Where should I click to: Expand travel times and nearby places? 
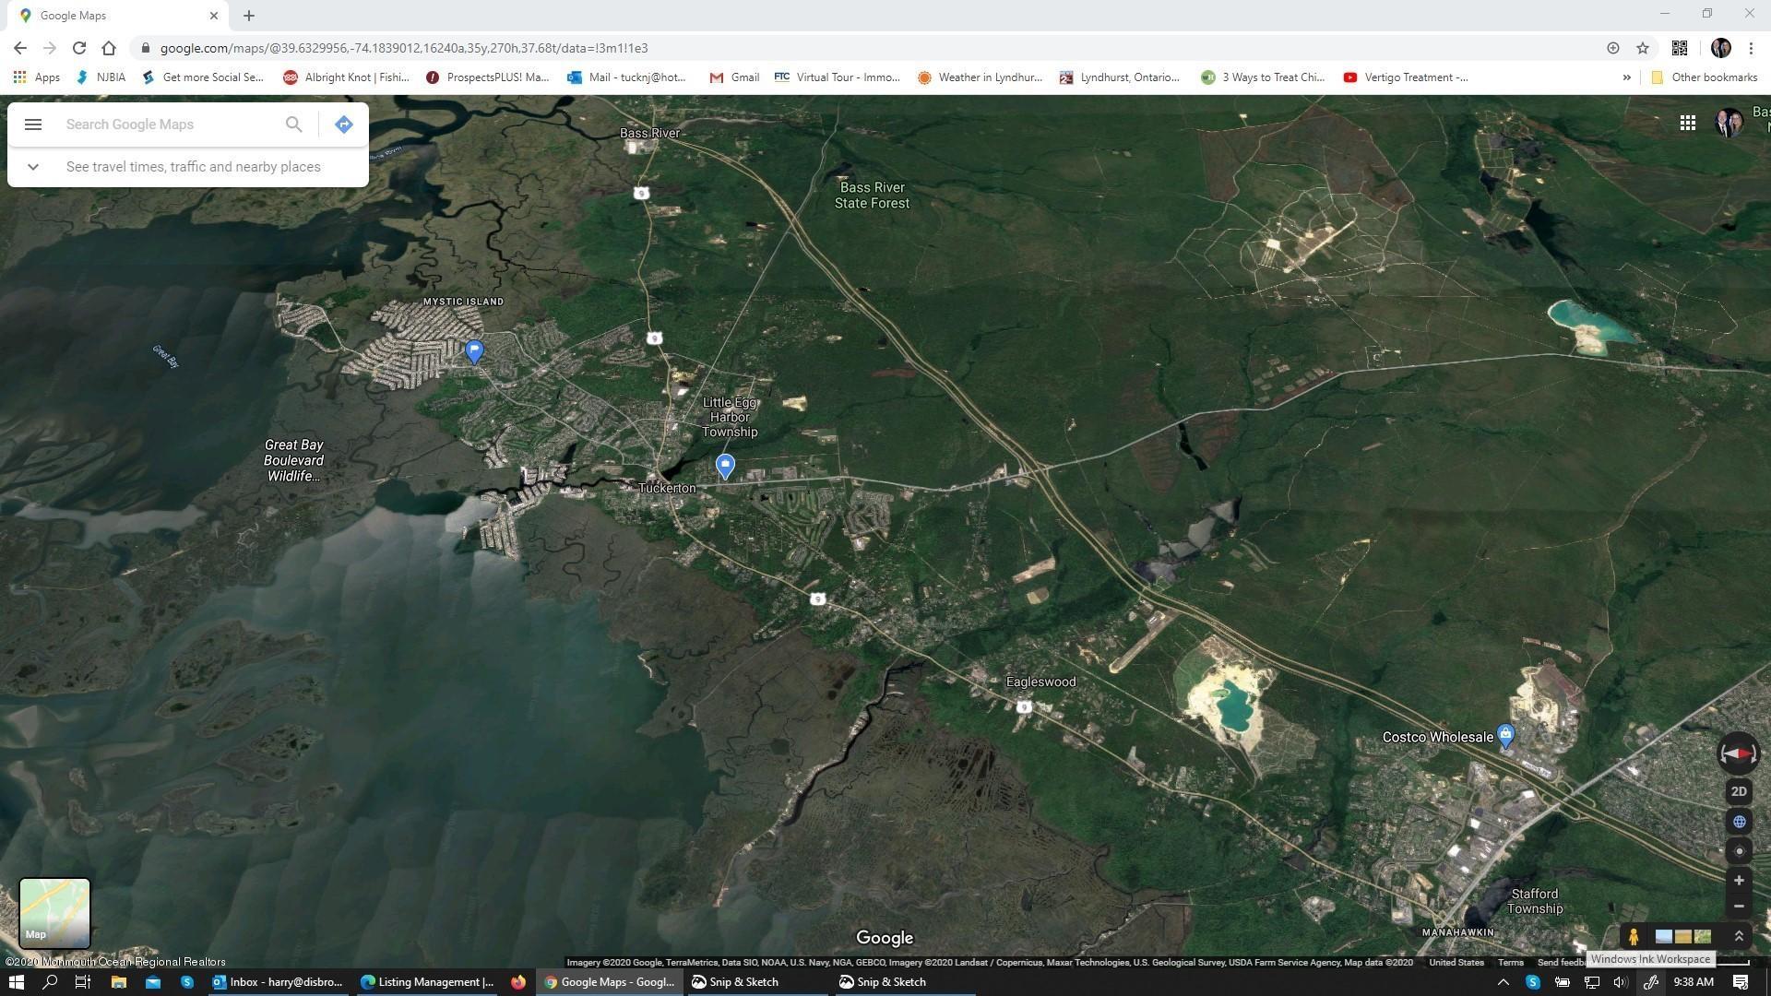click(x=33, y=167)
